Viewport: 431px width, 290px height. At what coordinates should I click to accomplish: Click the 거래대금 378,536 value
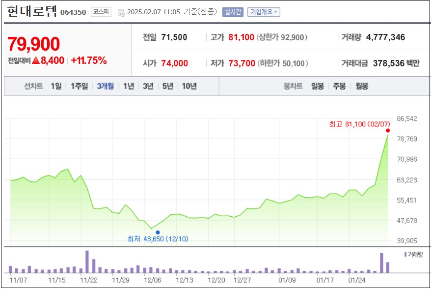pos(388,63)
